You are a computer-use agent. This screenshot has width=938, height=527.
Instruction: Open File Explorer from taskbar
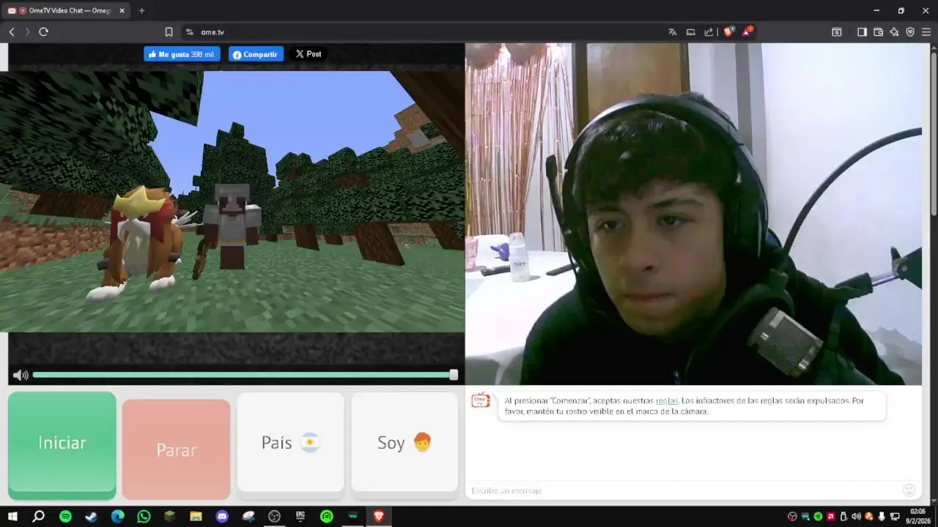pyautogui.click(x=196, y=517)
